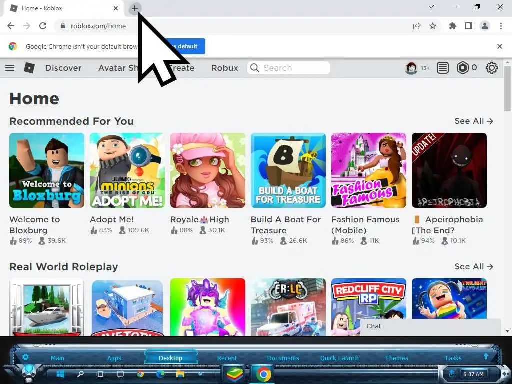Click the Adopt Me! title text
512x384 pixels.
click(112, 219)
